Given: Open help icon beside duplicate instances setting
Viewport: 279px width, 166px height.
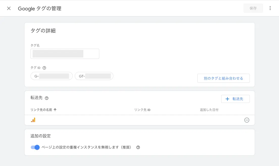Looking at the screenshot, I should click(x=138, y=147).
